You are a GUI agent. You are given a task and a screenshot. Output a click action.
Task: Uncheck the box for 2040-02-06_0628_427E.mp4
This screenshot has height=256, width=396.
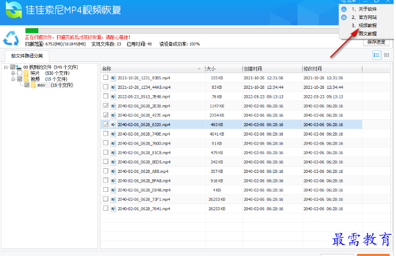click(x=106, y=115)
